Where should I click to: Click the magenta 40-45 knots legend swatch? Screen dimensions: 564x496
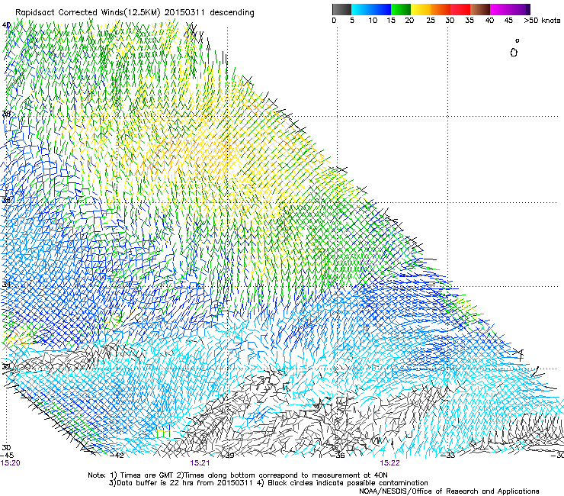pos(500,9)
